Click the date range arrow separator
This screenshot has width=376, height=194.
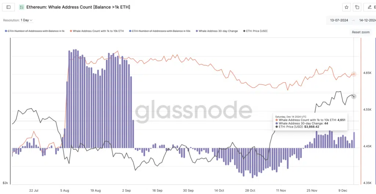click(353, 20)
